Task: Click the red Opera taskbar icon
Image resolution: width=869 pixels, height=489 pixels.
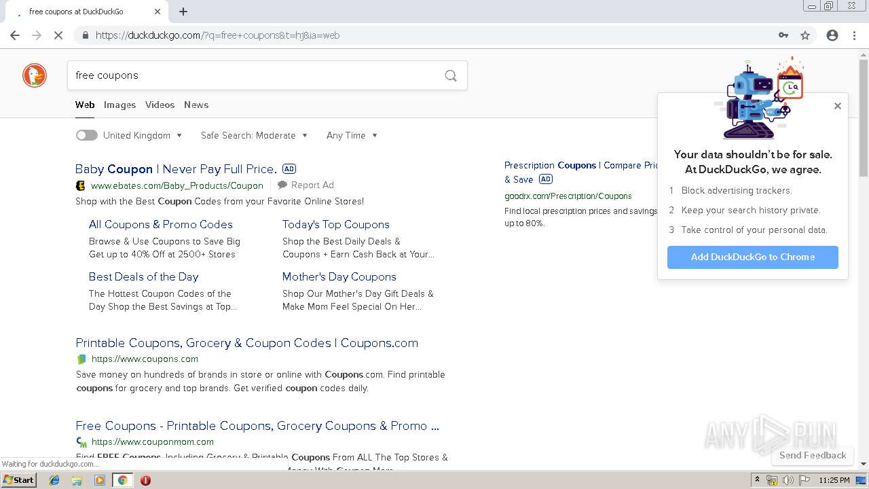Action: [145, 480]
